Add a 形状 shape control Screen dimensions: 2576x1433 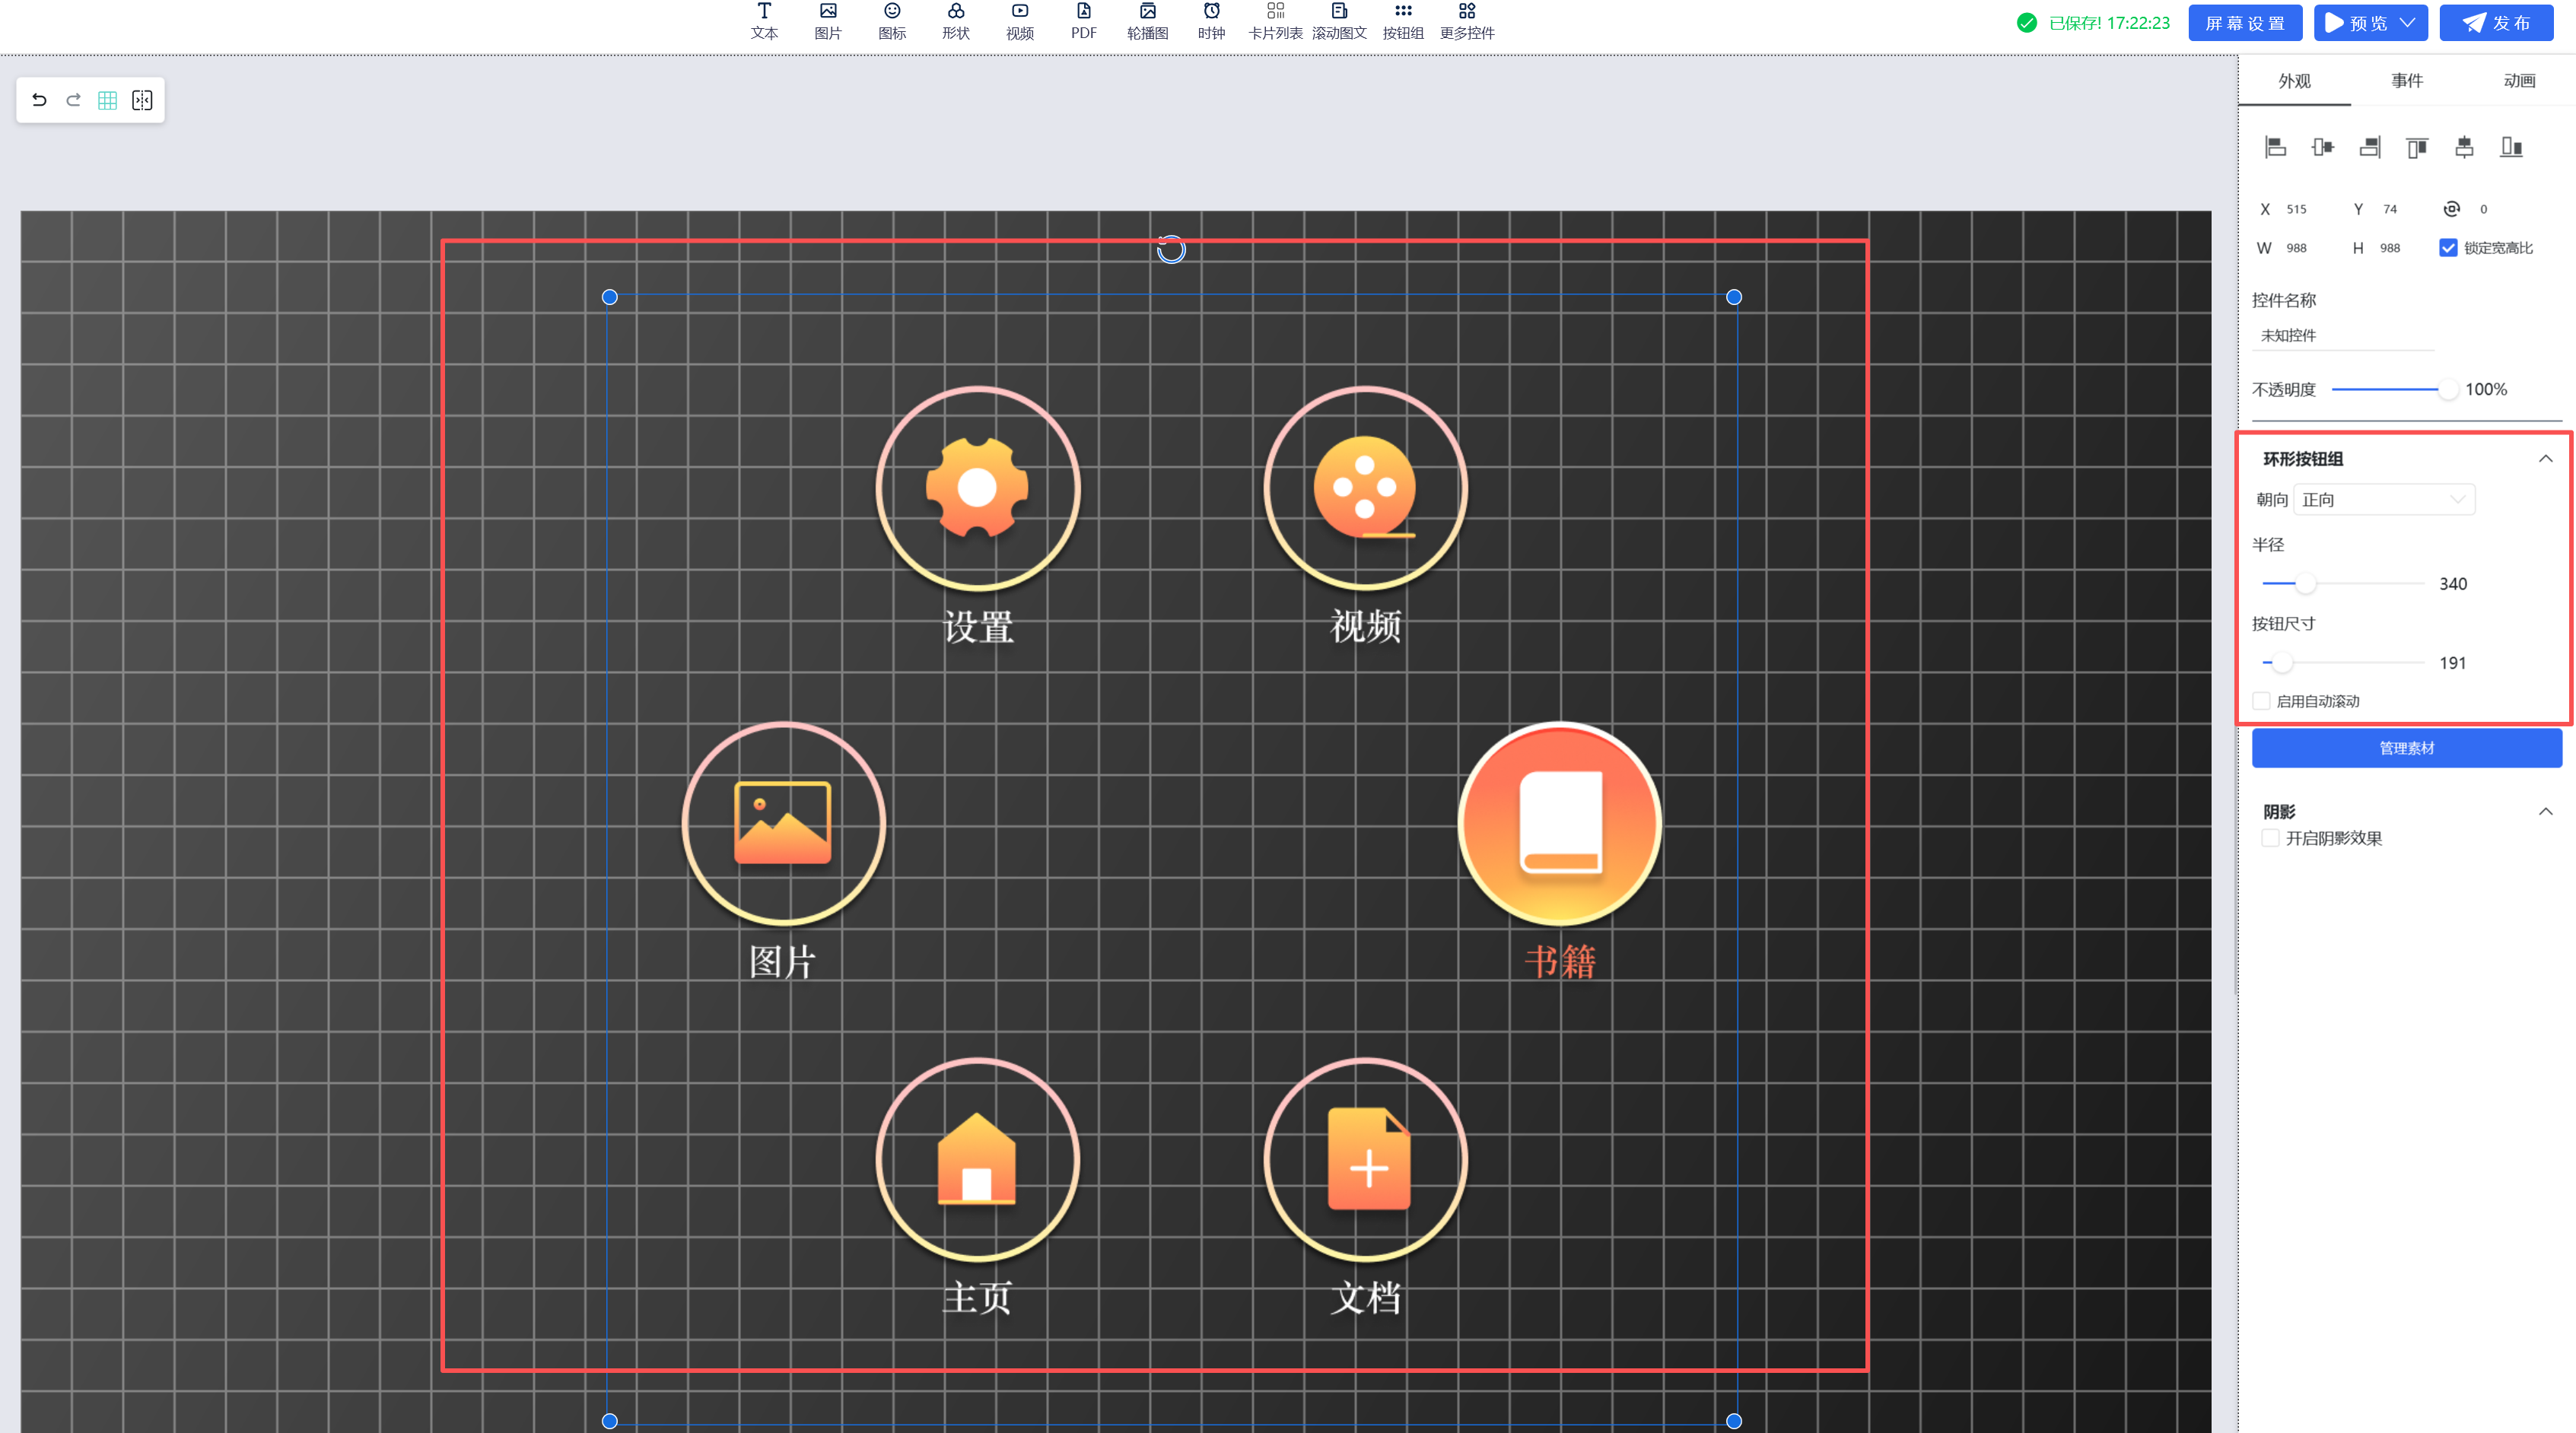point(956,21)
